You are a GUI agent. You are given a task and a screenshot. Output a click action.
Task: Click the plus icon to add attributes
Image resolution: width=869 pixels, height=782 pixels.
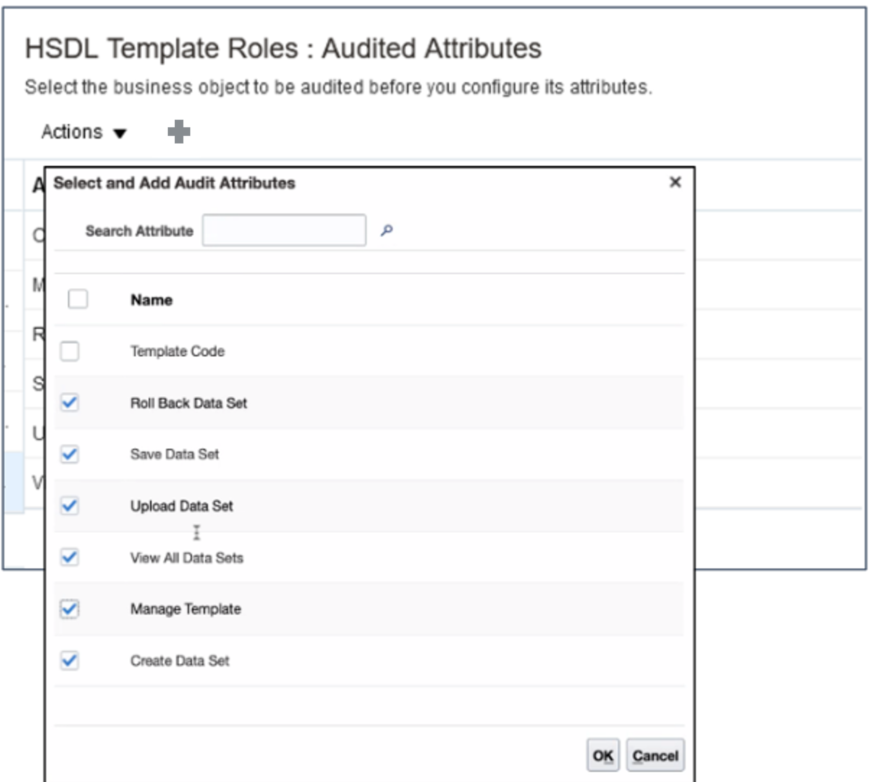click(x=179, y=131)
